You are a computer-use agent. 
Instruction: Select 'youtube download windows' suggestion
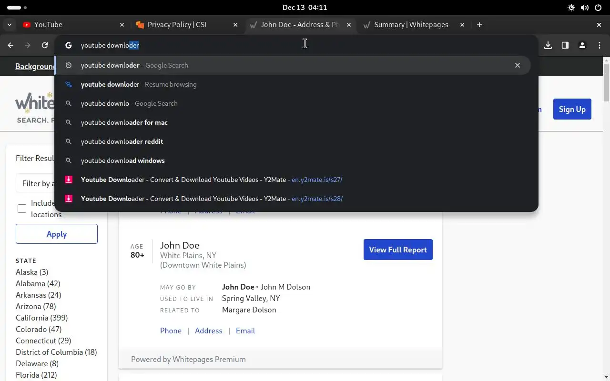click(x=293, y=160)
